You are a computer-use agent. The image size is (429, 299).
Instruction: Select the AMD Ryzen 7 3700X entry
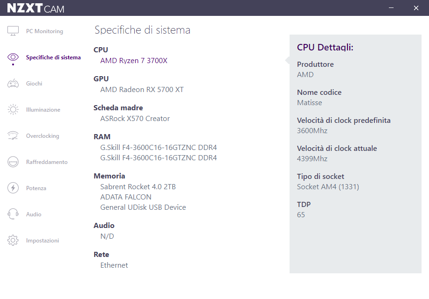click(133, 61)
